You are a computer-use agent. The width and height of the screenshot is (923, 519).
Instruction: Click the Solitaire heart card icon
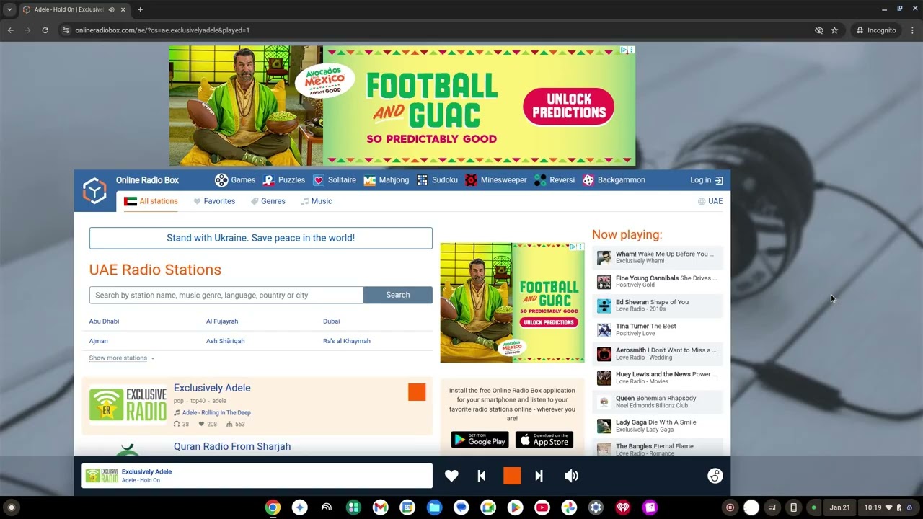pos(318,180)
